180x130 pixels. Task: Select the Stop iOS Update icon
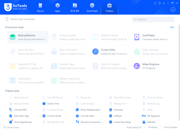pyautogui.click(x=95, y=66)
